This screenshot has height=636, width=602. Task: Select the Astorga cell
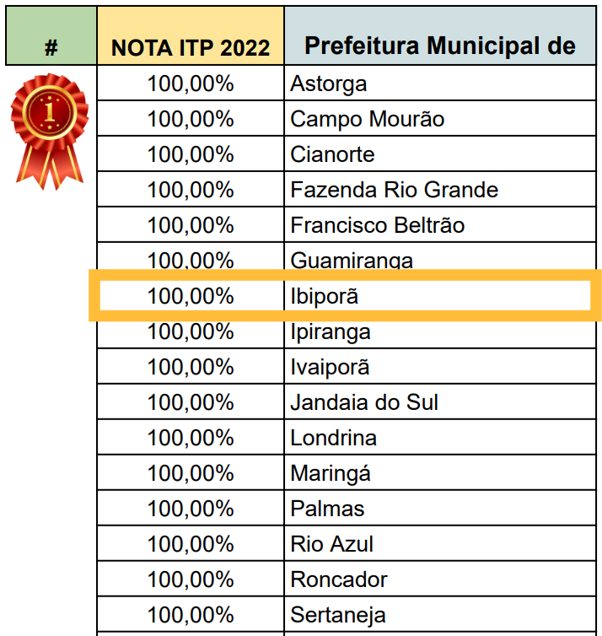(x=440, y=84)
